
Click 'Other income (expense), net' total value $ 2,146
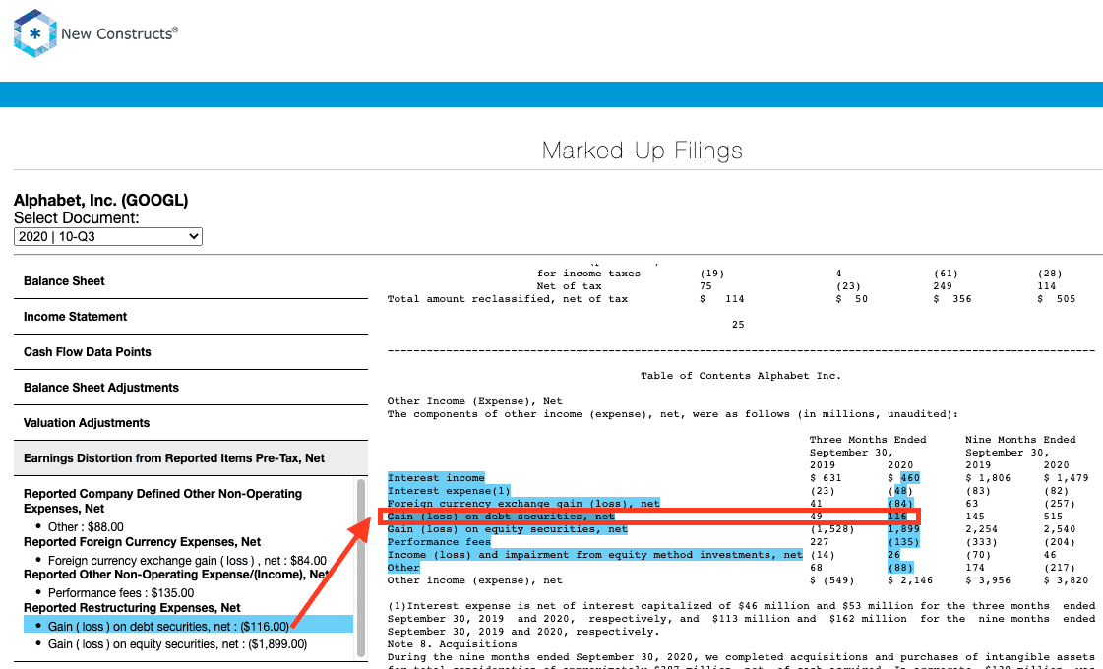click(910, 580)
